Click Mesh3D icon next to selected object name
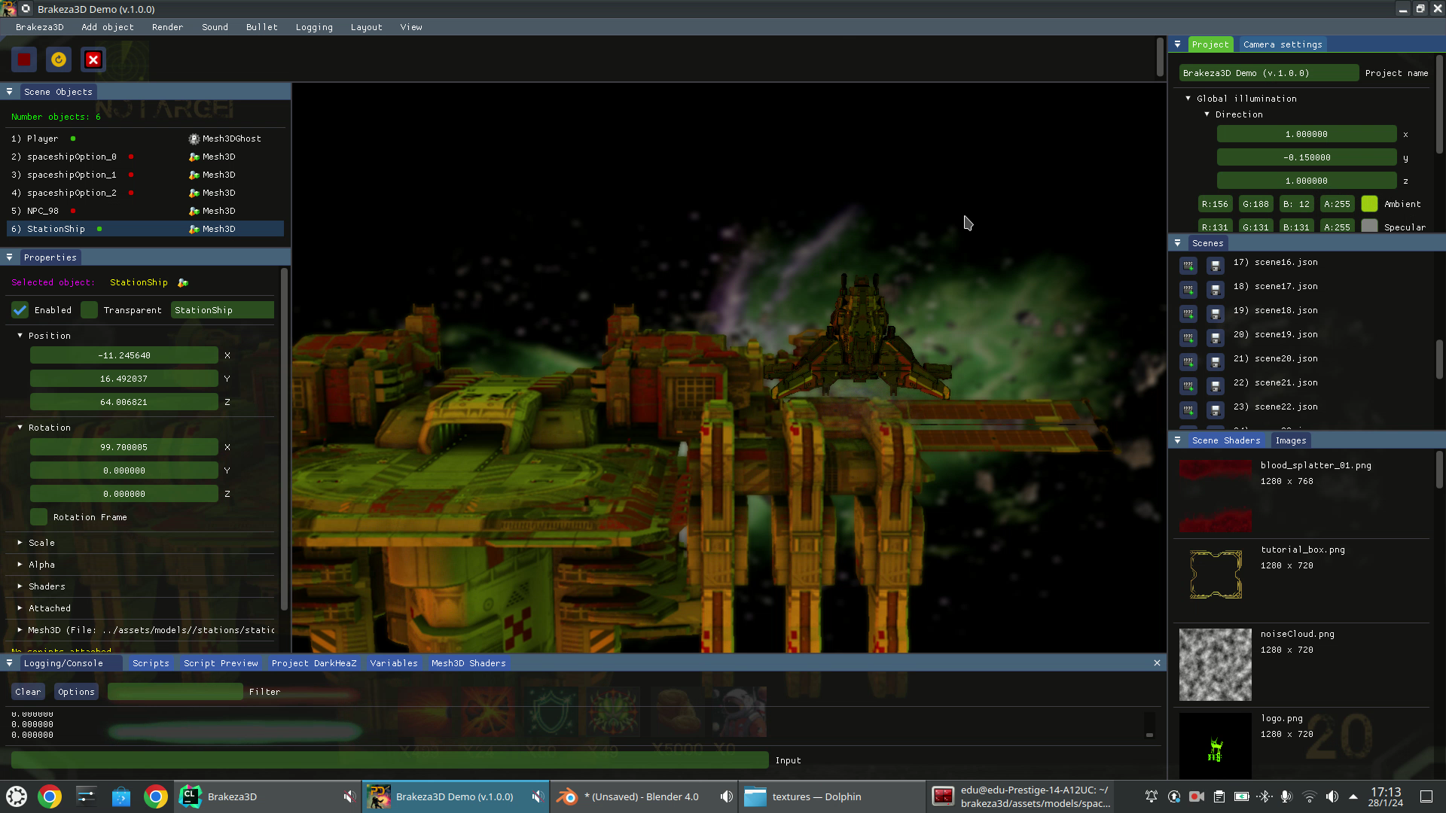Viewport: 1446px width, 813px height. pos(183,282)
